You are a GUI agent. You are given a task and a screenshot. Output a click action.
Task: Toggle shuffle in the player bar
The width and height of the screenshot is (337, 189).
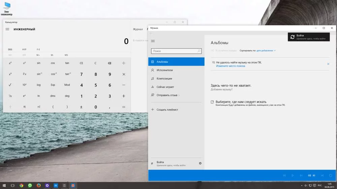(x=322, y=175)
